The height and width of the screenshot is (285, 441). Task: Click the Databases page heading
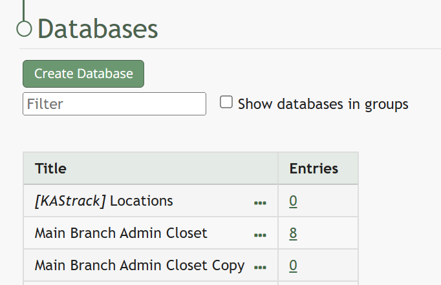(98, 29)
